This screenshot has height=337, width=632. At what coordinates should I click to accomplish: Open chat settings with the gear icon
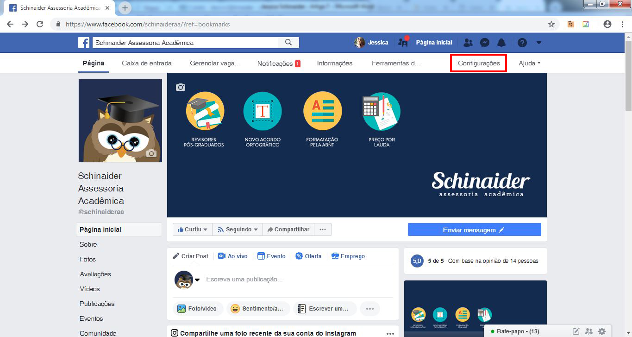click(x=602, y=331)
